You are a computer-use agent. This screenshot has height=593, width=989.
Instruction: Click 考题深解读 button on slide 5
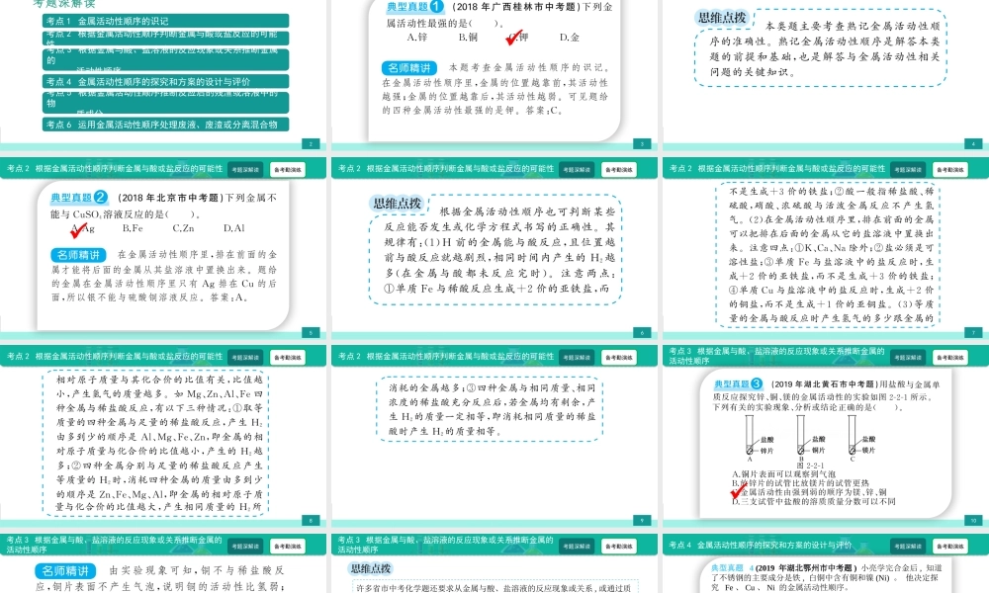(241, 169)
